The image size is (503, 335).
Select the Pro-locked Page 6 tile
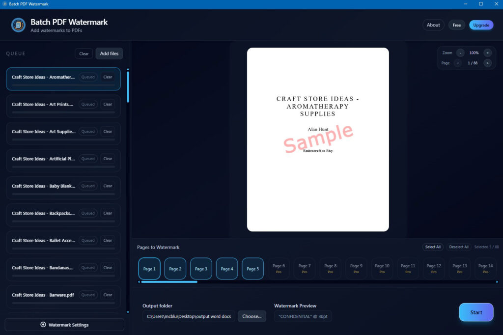[x=279, y=269]
